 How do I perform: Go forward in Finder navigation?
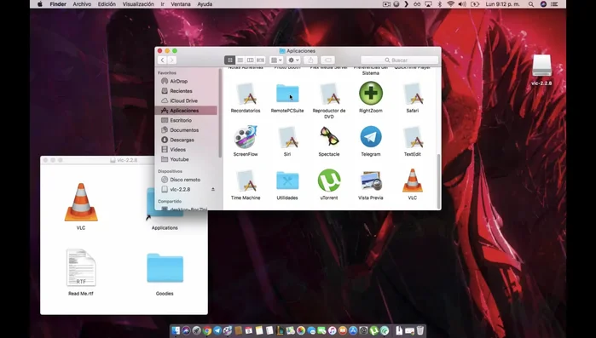(171, 60)
